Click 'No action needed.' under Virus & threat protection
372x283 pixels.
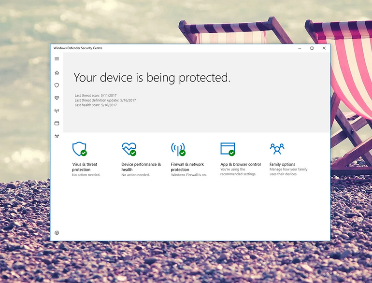(x=86, y=175)
